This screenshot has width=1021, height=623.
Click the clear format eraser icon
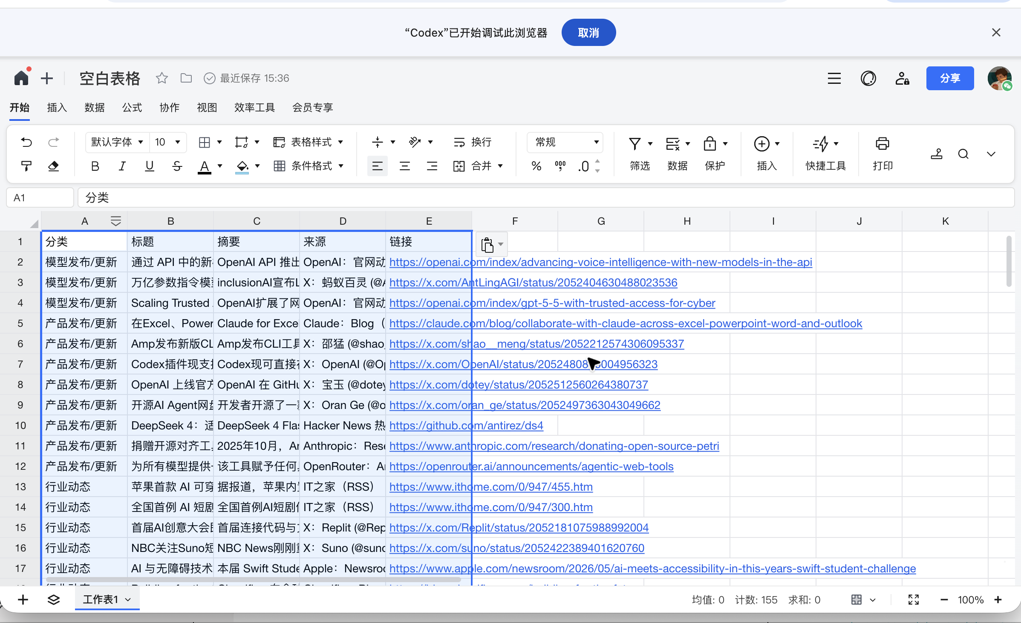[53, 166]
